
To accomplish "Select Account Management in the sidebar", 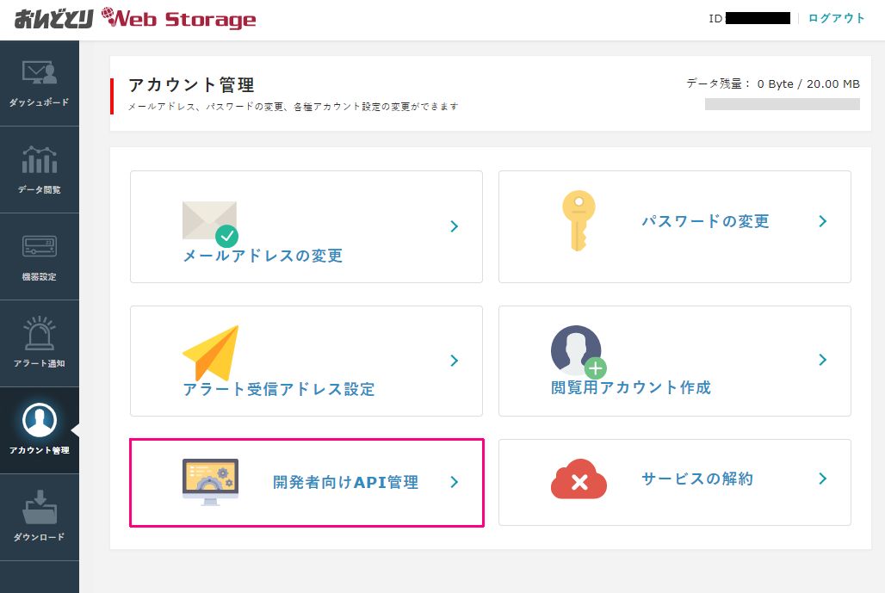I will click(x=39, y=430).
